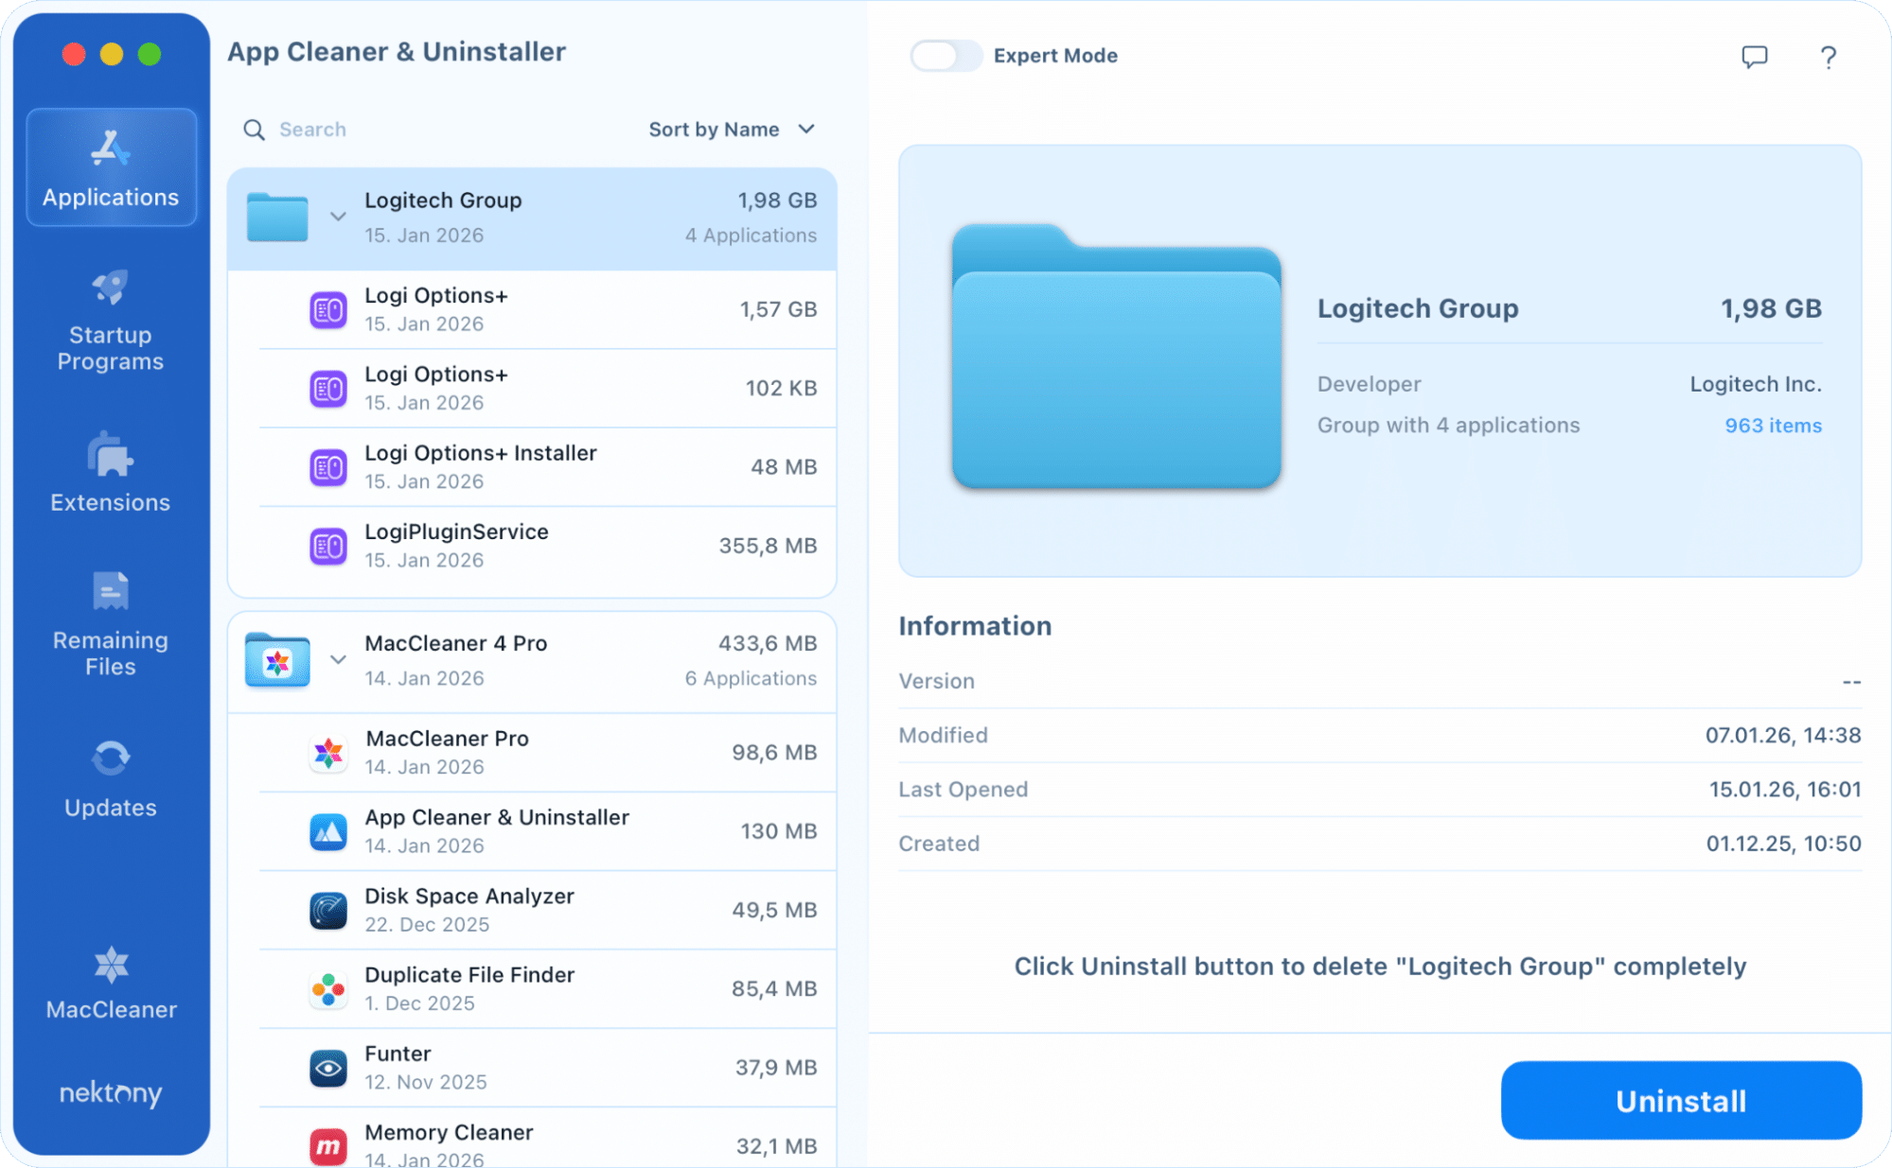Click the feedback speech bubble icon
This screenshot has width=1892, height=1168.
[1753, 57]
